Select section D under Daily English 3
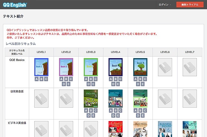 (x=89, y=116)
